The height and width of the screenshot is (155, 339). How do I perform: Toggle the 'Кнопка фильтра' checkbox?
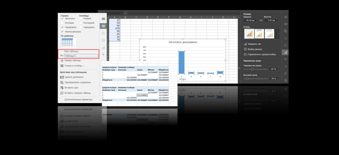[62, 32]
